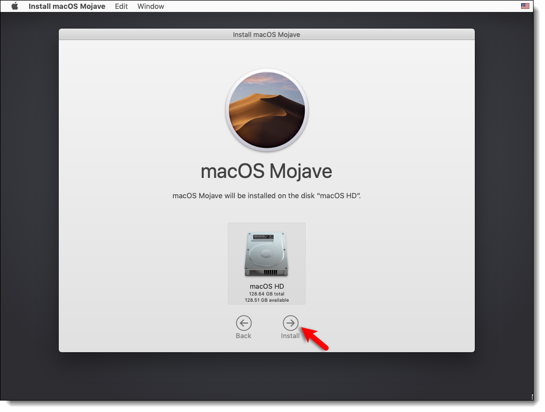
Task: Click the "Install" text label
Action: point(290,336)
